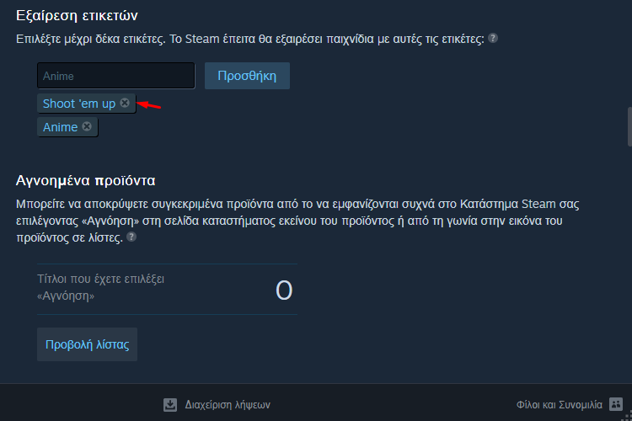Click the Τίτλοι που έχετε επιλέξει label

(x=101, y=287)
